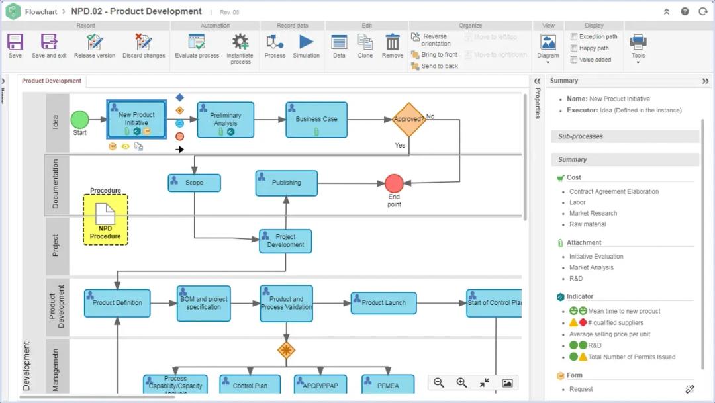Screen dimensions: 715x403
Task: Start the Simulation tool
Action: pos(306,43)
